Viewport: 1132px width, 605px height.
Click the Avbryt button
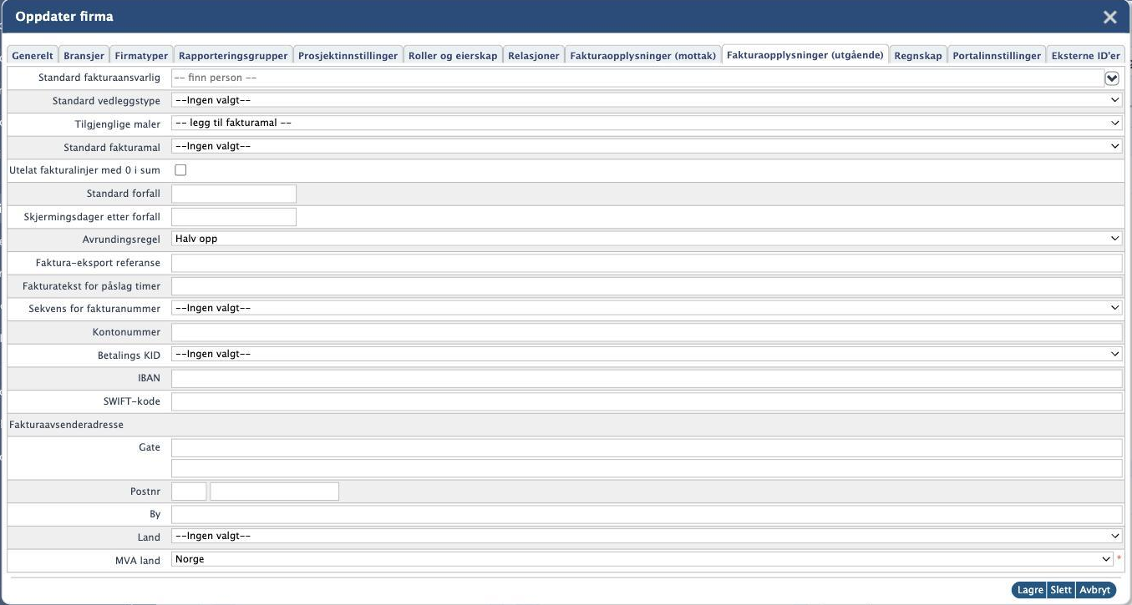tap(1095, 590)
